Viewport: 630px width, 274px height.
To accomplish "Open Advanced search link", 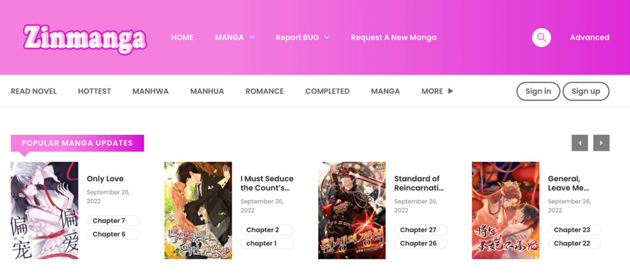I will point(589,38).
